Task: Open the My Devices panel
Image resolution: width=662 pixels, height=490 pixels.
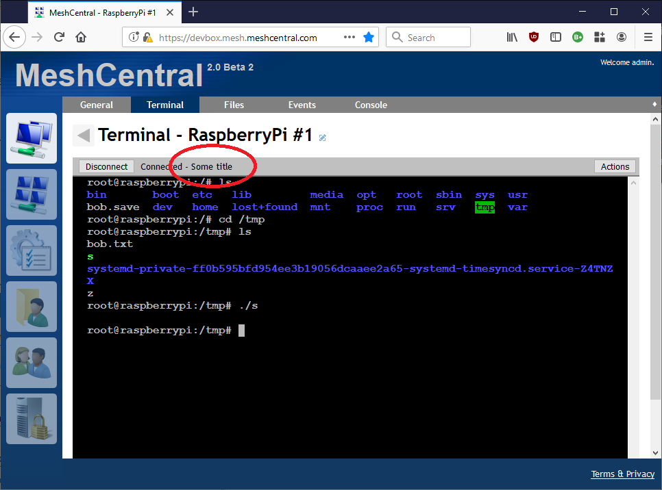Action: pyautogui.click(x=32, y=138)
